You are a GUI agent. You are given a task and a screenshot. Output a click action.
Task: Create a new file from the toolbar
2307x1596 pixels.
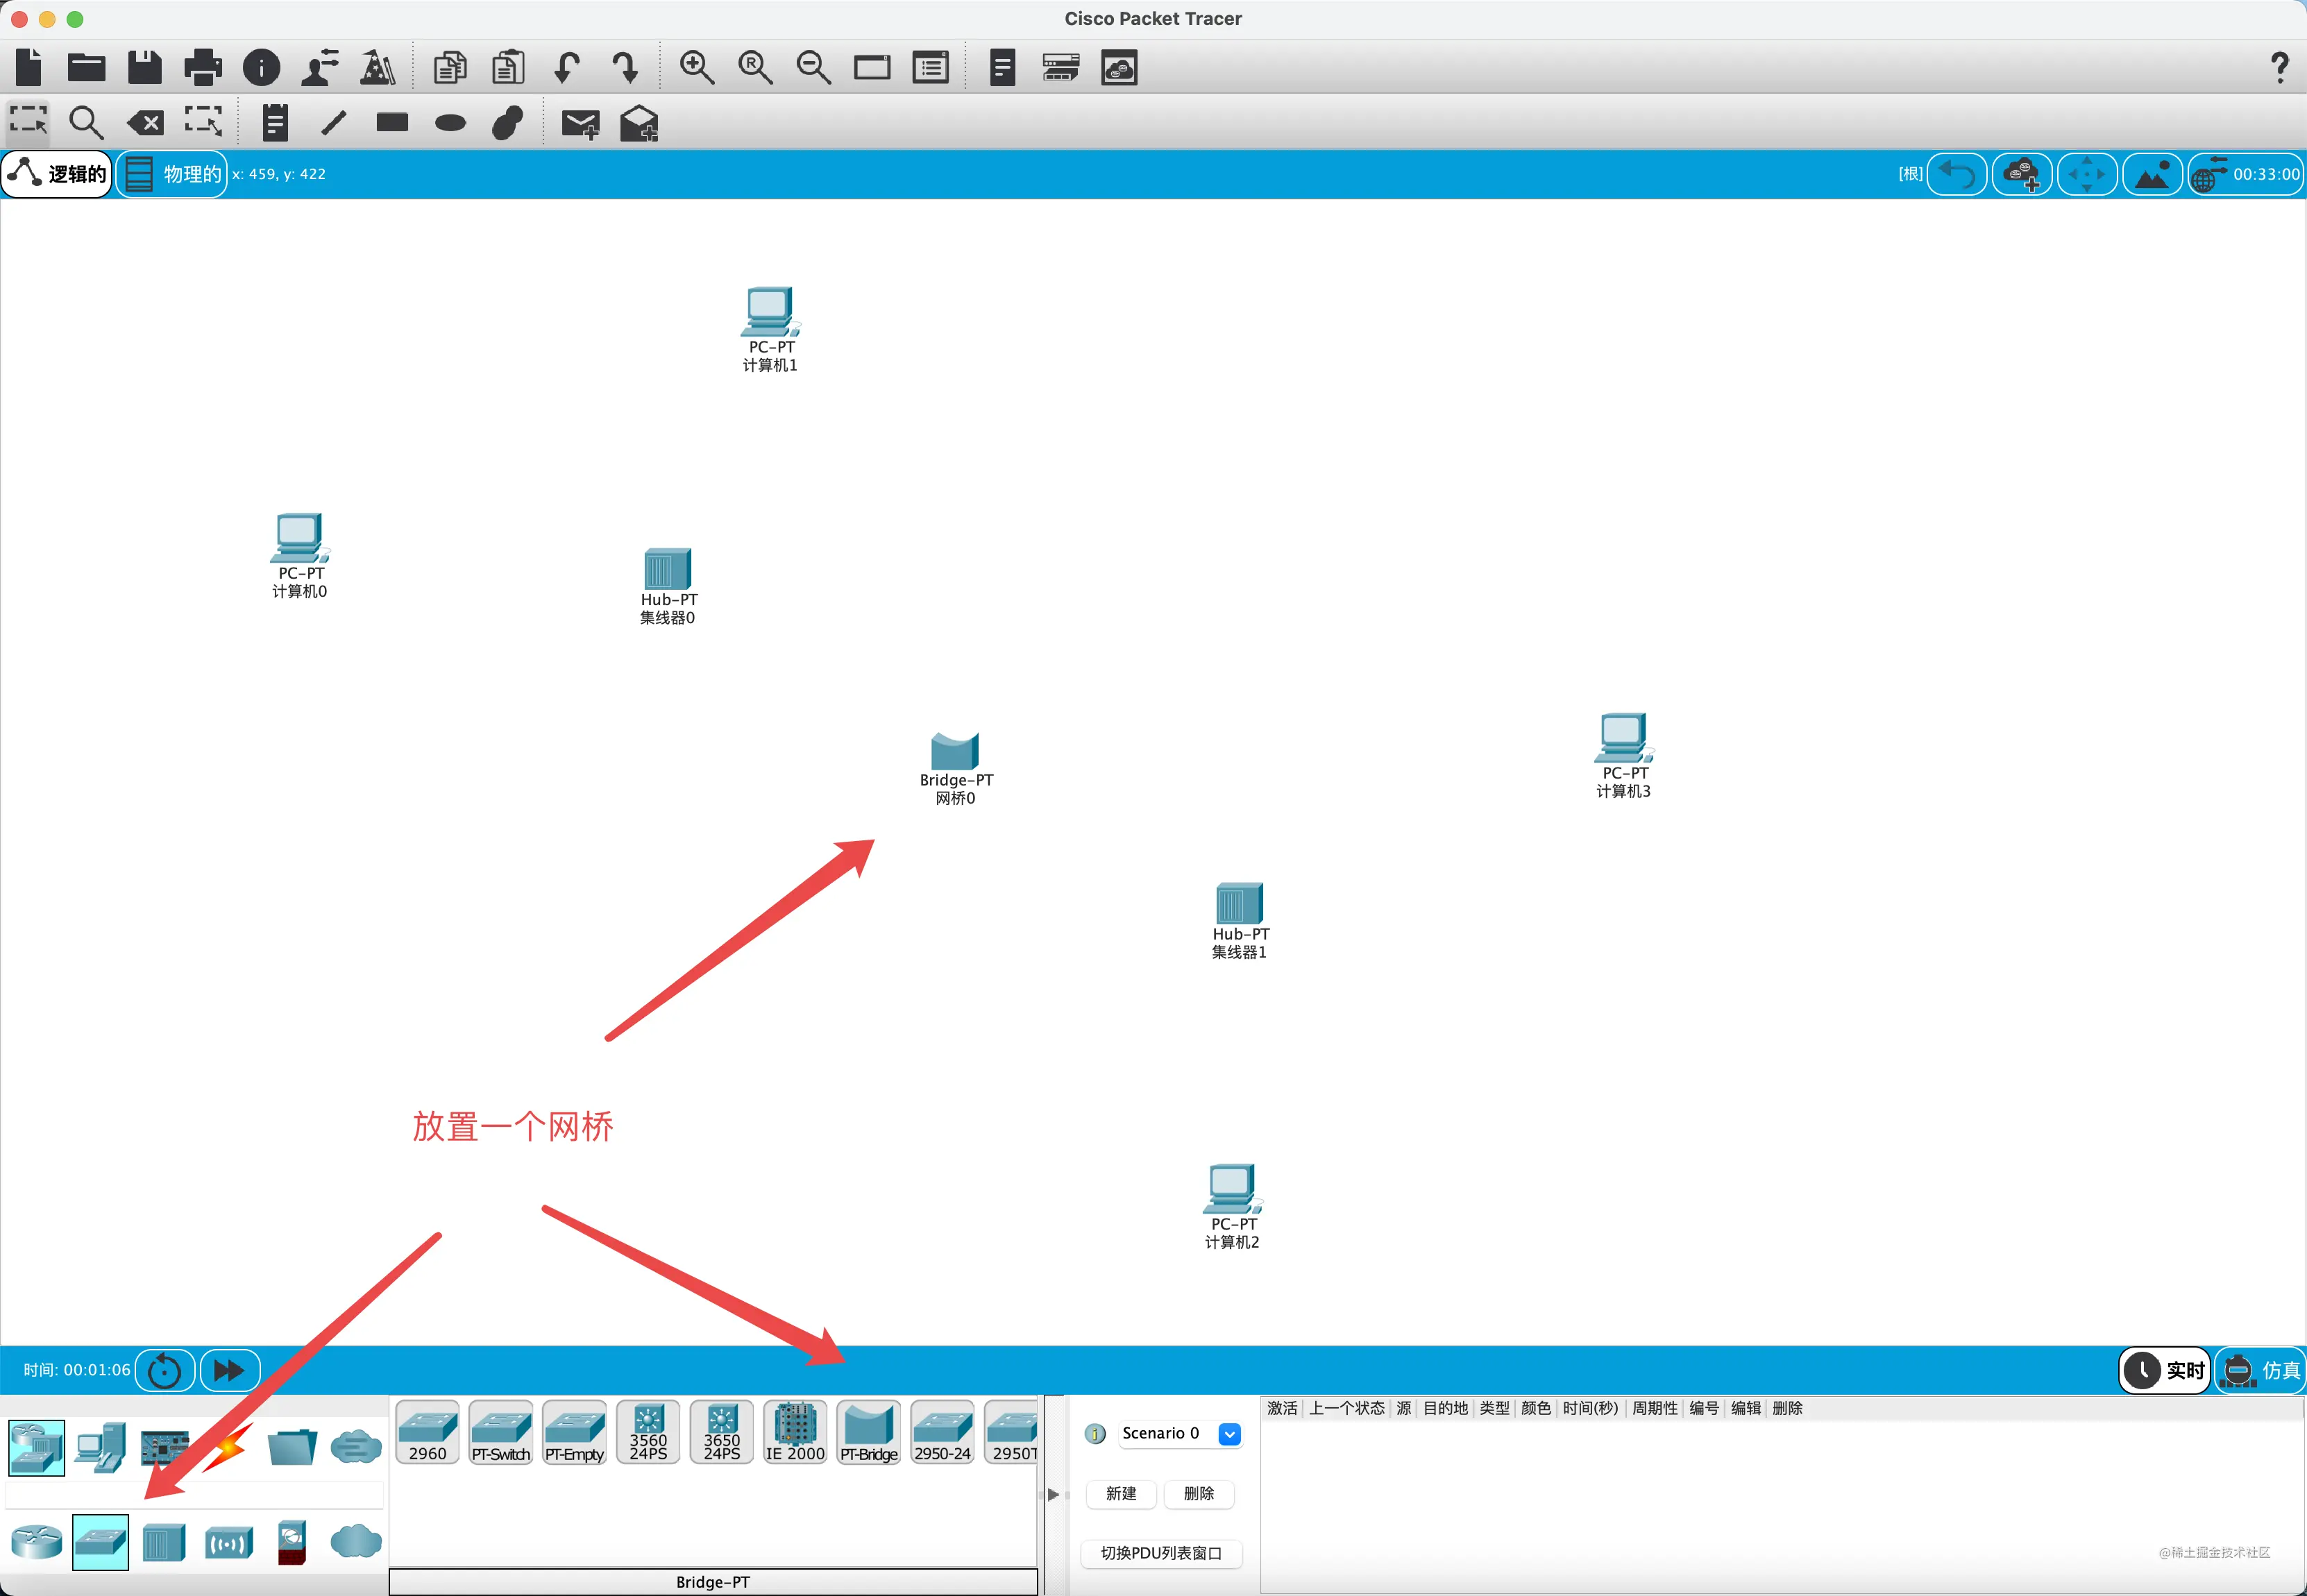tap(29, 67)
